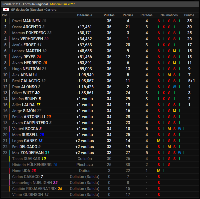The width and height of the screenshot is (200, 199).
Task: Click driver name Lonsez MARTIN
Action: pyautogui.click(x=26, y=51)
